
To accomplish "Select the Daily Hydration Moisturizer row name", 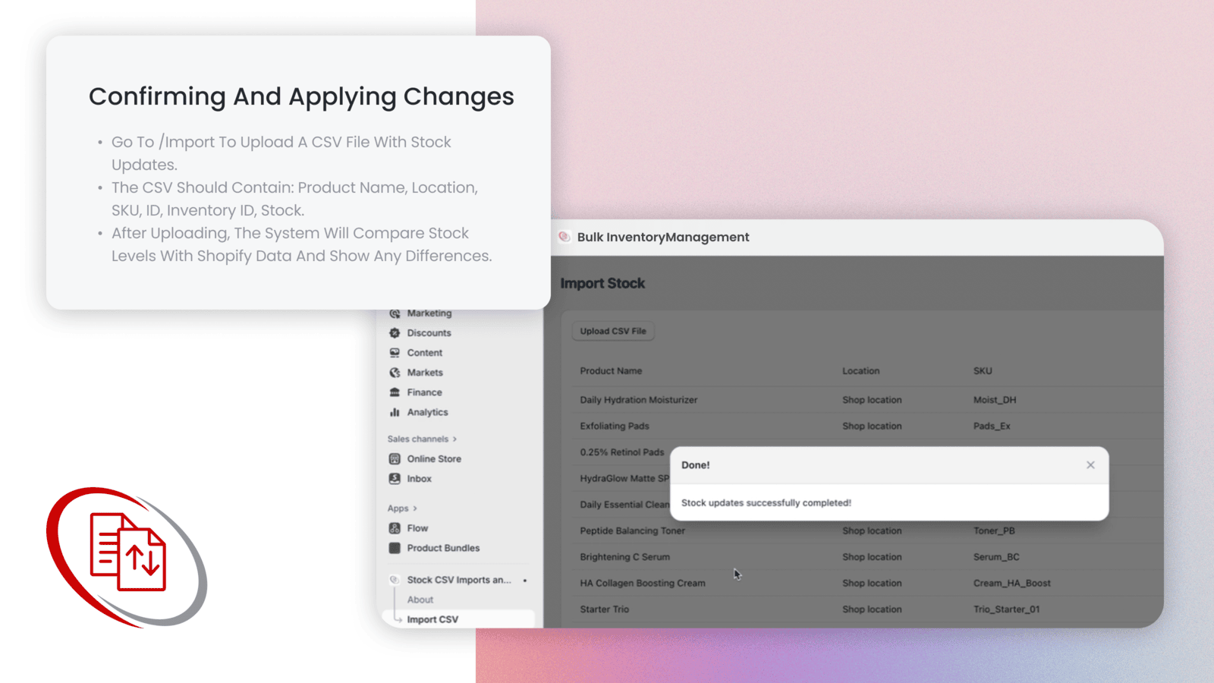I will [x=639, y=400].
